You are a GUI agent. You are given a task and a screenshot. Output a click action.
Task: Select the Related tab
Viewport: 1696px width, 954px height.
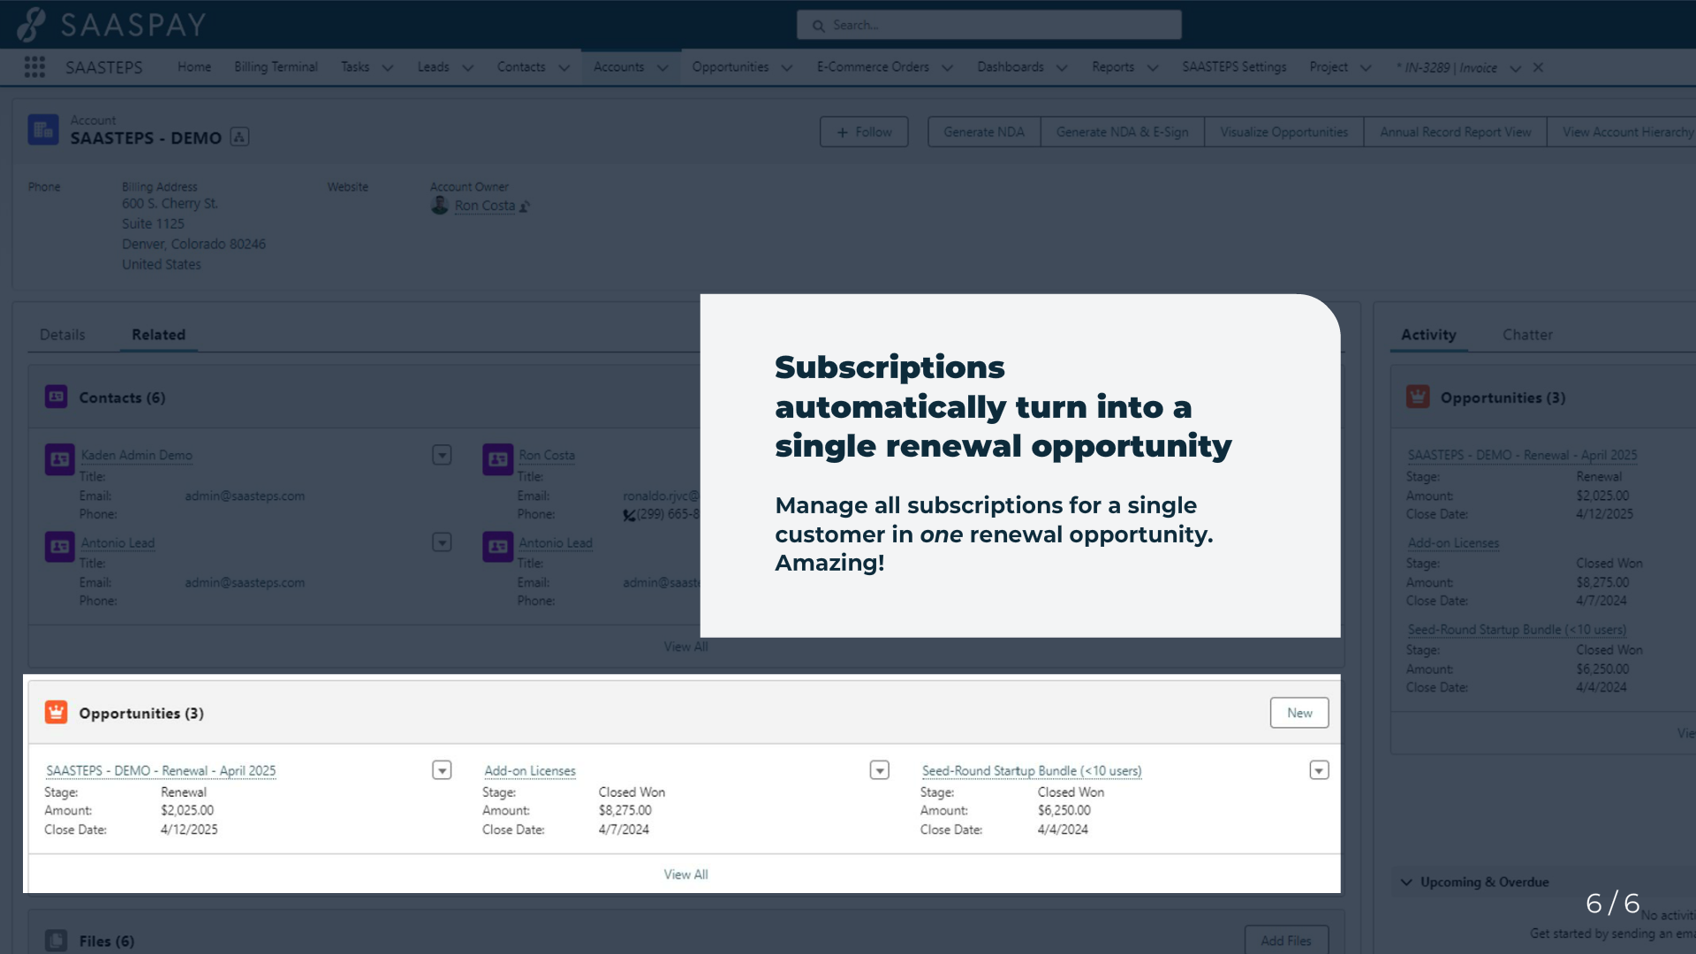point(159,335)
